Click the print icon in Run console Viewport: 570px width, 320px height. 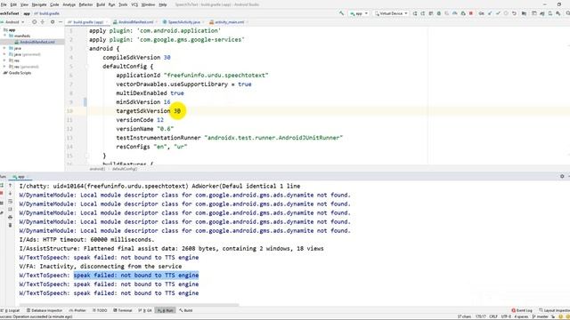(10, 217)
